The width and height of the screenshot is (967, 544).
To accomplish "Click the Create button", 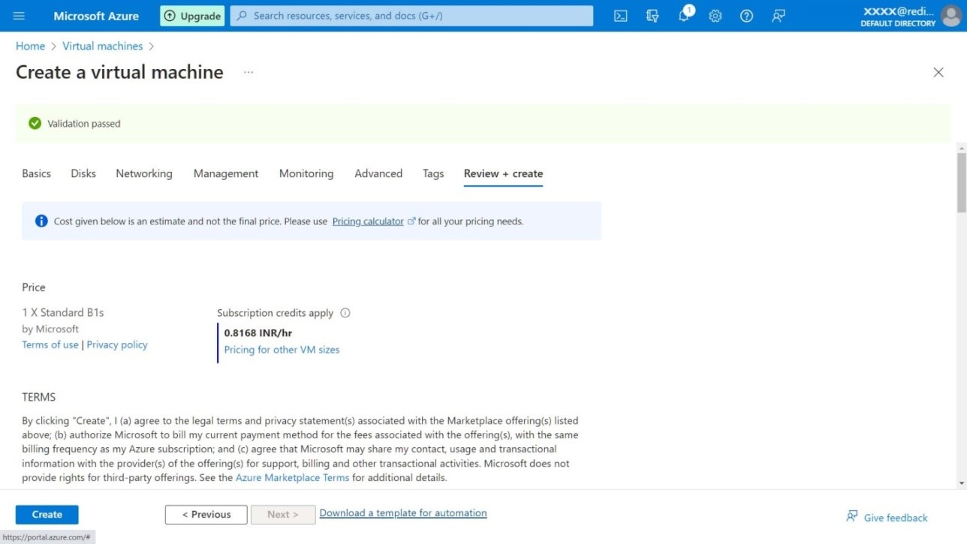I will (47, 515).
